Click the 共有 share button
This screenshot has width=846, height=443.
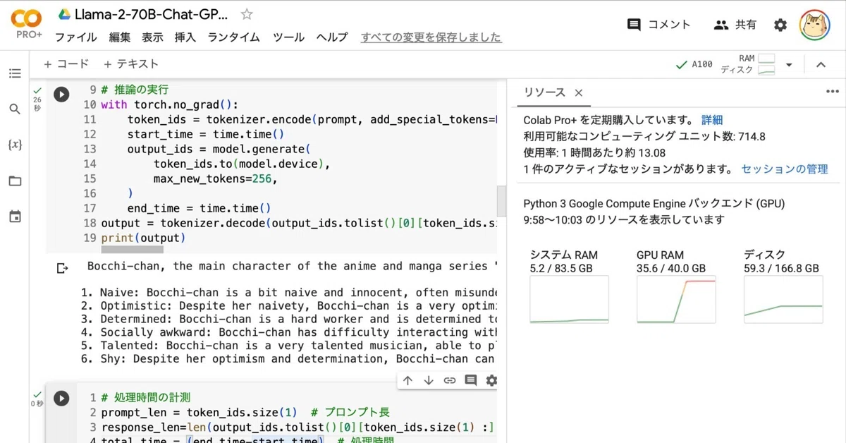tap(735, 25)
